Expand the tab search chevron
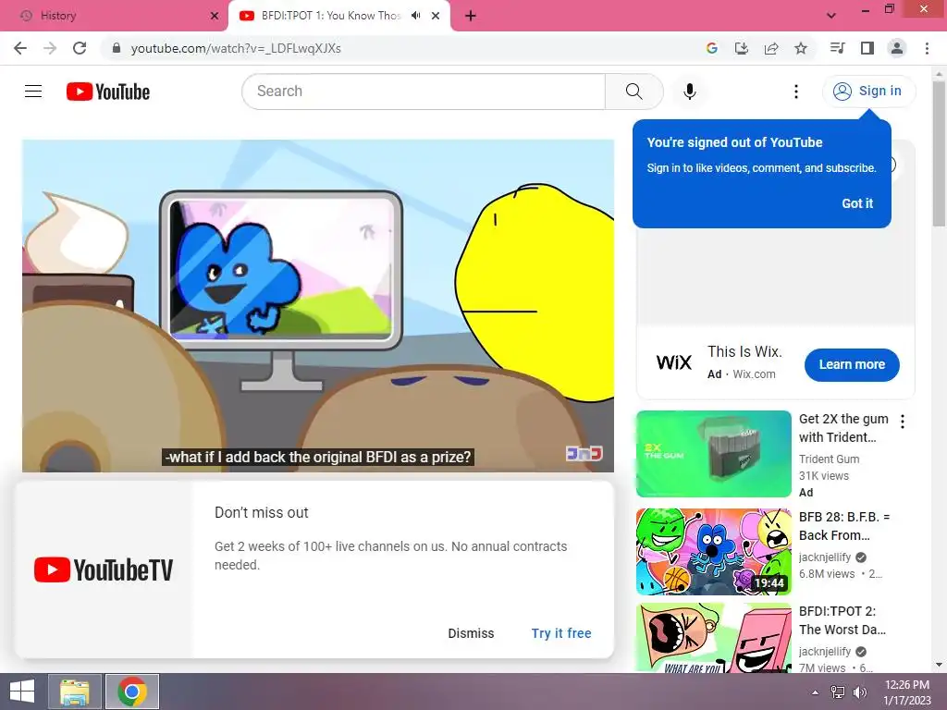Screen dimensions: 947x710 tap(831, 16)
